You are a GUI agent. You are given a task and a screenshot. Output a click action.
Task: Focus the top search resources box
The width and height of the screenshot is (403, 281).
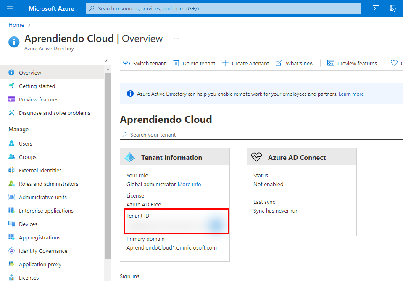[223, 8]
